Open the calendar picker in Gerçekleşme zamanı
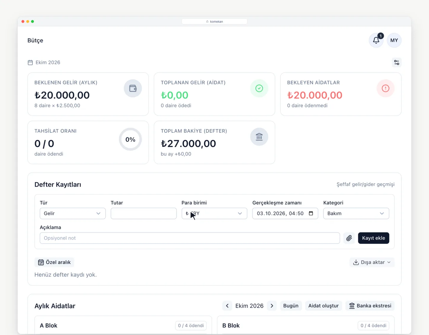Viewport: 429px width, 335px height. [311, 213]
